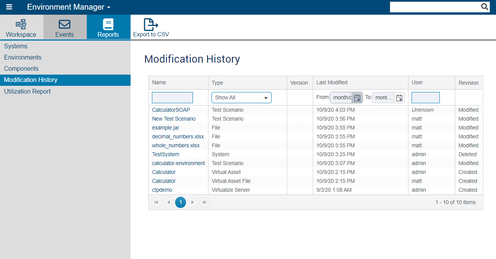Click the Virtualize Server type cell
The width and height of the screenshot is (496, 259).
(x=231, y=190)
